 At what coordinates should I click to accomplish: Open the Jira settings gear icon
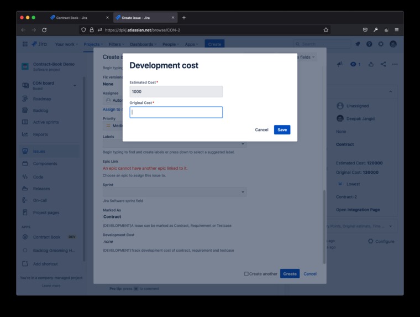pyautogui.click(x=381, y=44)
